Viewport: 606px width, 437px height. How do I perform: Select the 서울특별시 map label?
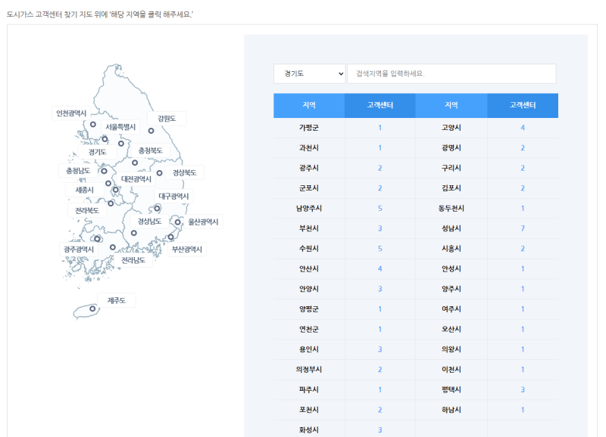coord(120,127)
